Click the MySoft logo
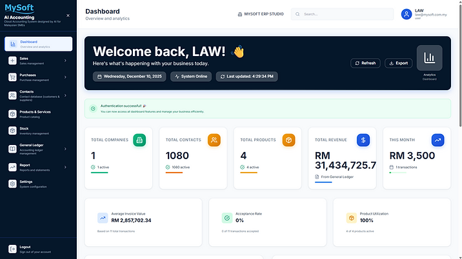This screenshot has height=259, width=462. tap(19, 8)
